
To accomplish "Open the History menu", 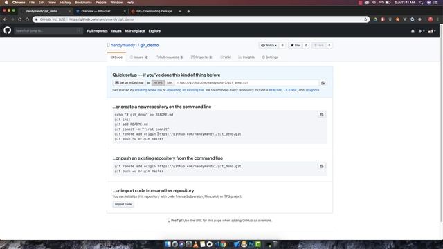I will (x=65, y=3).
